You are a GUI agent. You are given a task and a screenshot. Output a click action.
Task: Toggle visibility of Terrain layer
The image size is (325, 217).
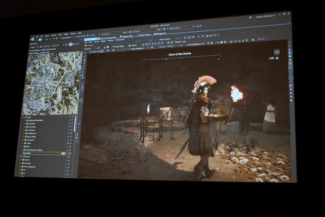70,143
